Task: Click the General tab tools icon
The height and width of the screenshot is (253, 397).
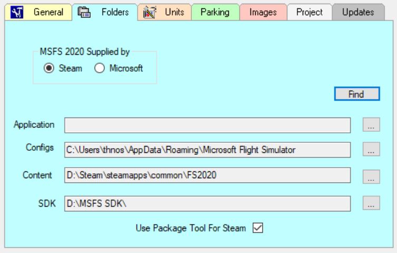Action: [x=17, y=12]
